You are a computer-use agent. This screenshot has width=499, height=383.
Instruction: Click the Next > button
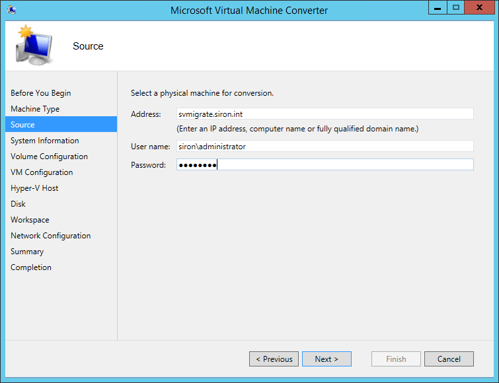point(326,359)
